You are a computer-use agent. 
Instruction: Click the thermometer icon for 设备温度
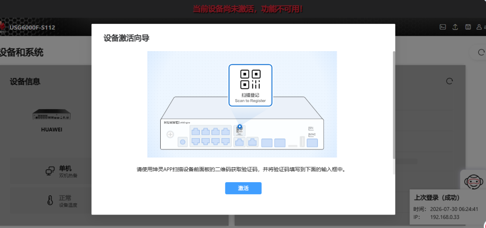point(50,201)
